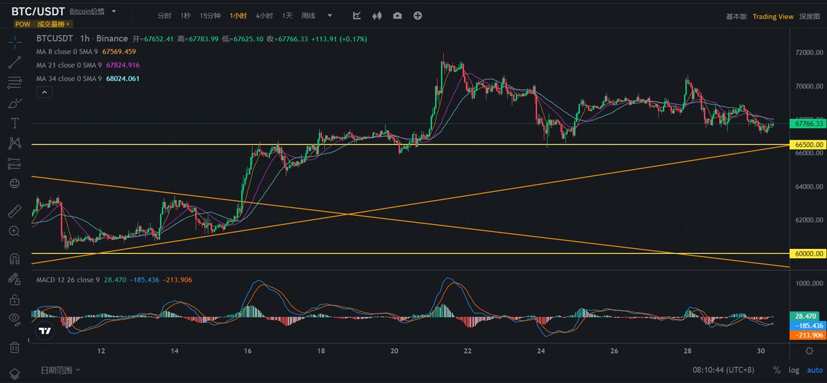Select the crosshair cursor tool
This screenshot has width=827, height=383.
[14, 42]
